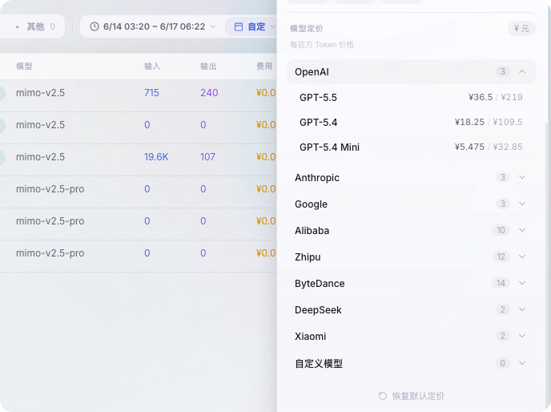Click the Zhipu model count badge 12

tap(501, 256)
